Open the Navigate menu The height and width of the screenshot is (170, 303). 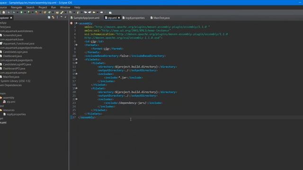click(x=17, y=8)
